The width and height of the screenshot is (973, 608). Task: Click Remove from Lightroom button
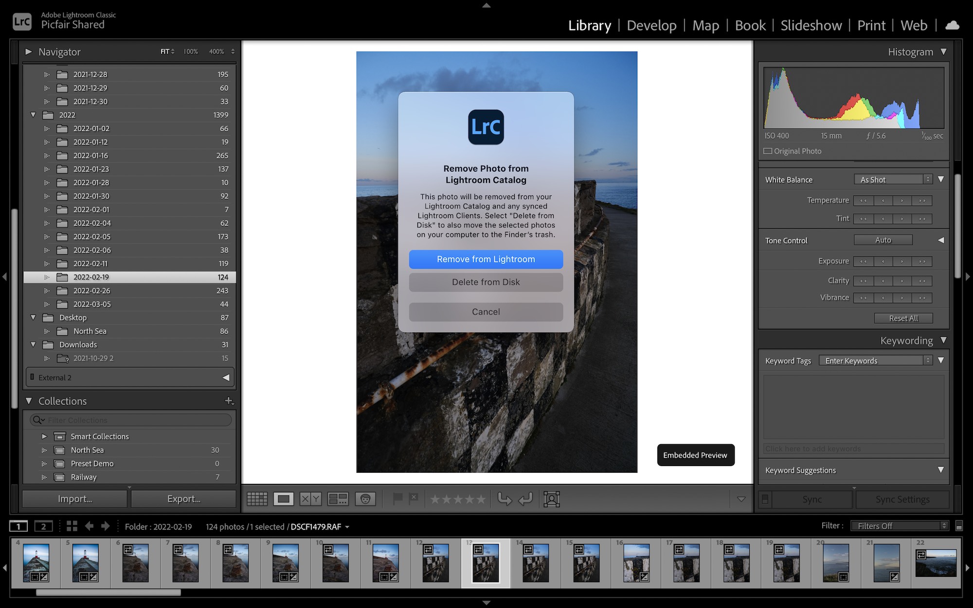pyautogui.click(x=486, y=260)
